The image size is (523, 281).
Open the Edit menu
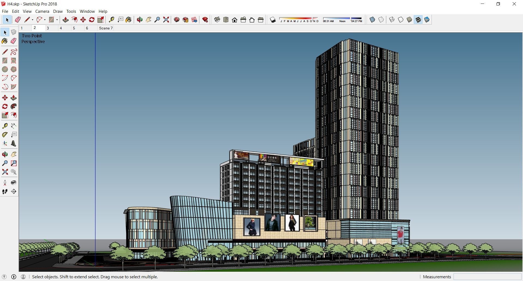tap(16, 11)
